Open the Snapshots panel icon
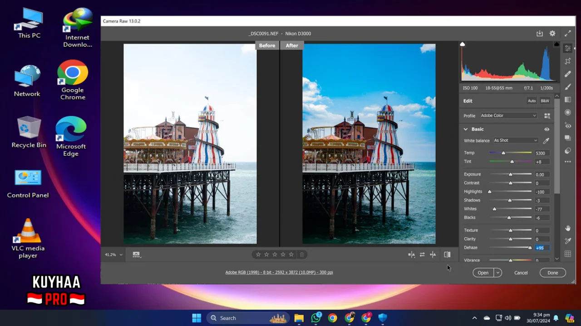The width and height of the screenshot is (581, 326). pyautogui.click(x=568, y=138)
